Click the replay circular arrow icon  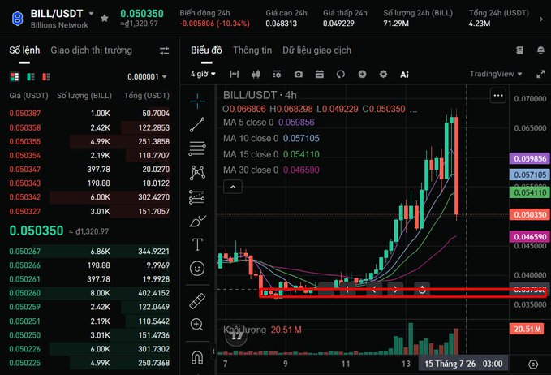[x=341, y=74]
